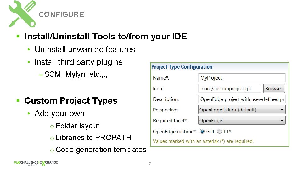Click the Description text field
Image resolution: width=302 pixels, height=170 pixels.
click(242, 99)
